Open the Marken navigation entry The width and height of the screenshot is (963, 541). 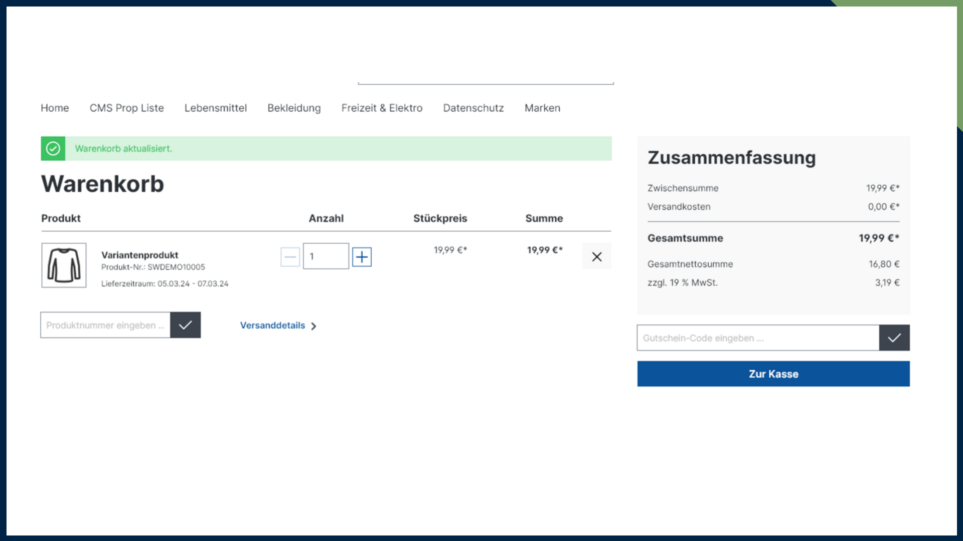[542, 108]
